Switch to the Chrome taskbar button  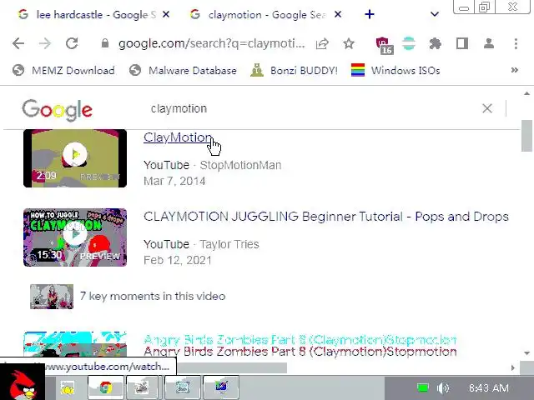click(106, 387)
